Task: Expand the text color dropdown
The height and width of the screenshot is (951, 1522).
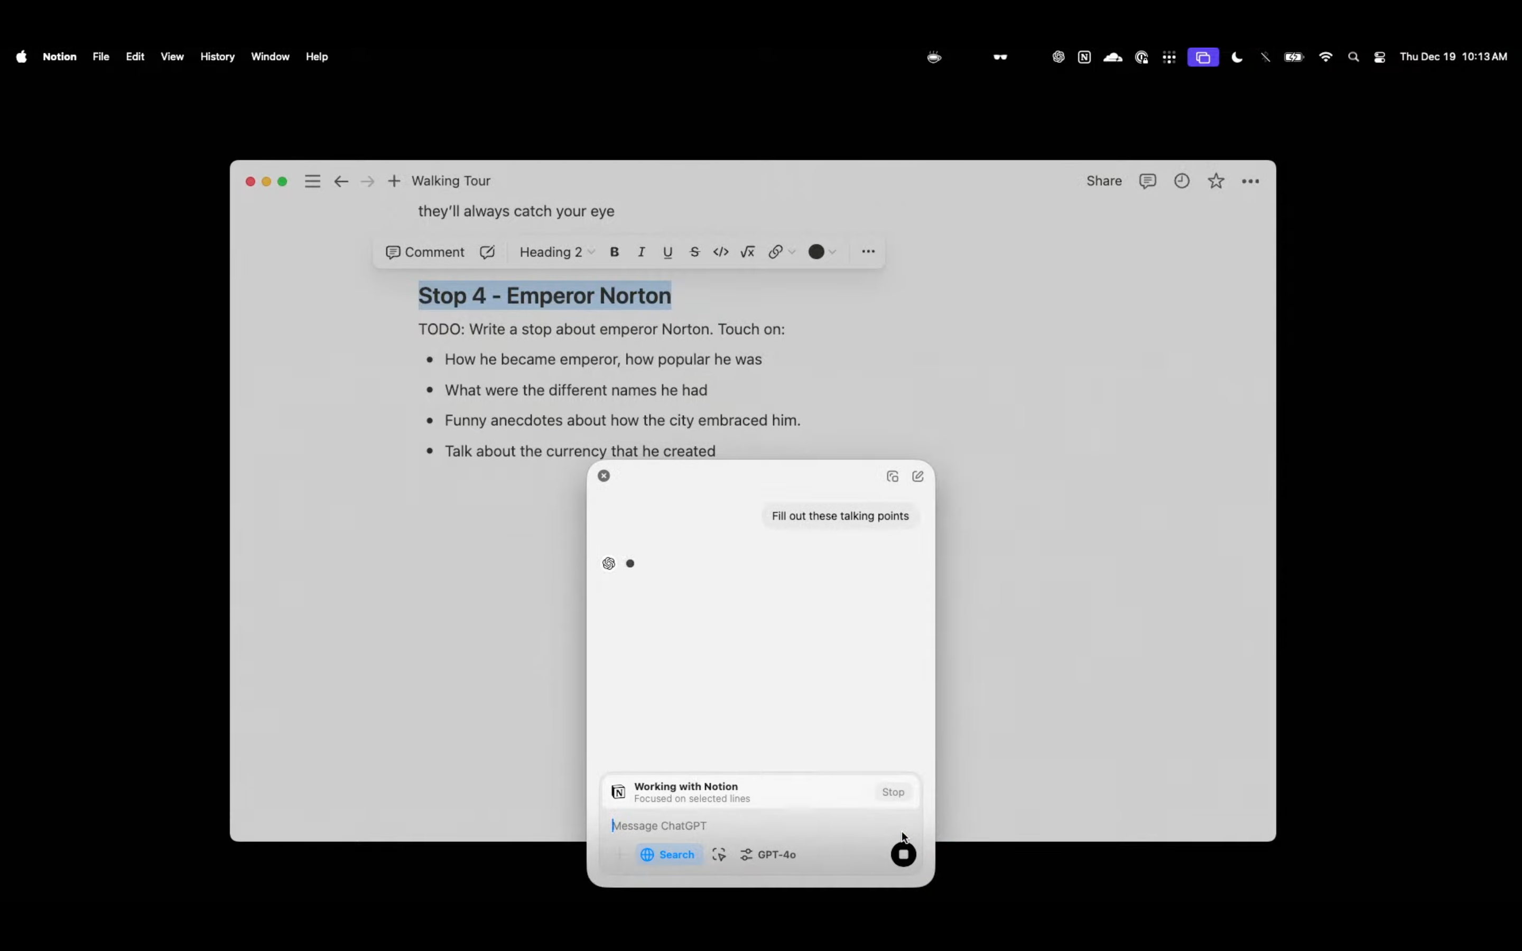Action: pos(833,252)
